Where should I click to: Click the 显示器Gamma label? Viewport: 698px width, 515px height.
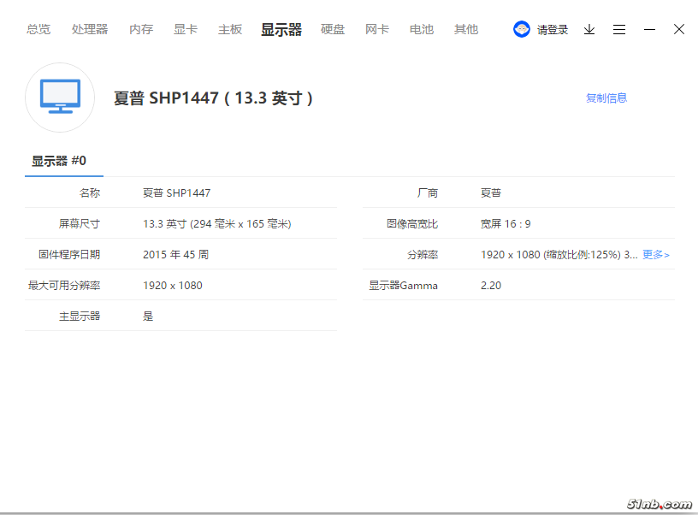(403, 286)
